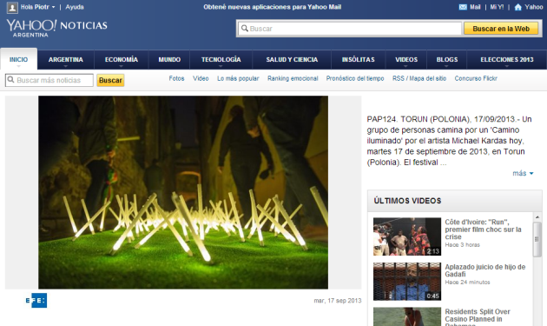Open the Ayuda help link
The width and height of the screenshot is (547, 326).
click(x=75, y=7)
